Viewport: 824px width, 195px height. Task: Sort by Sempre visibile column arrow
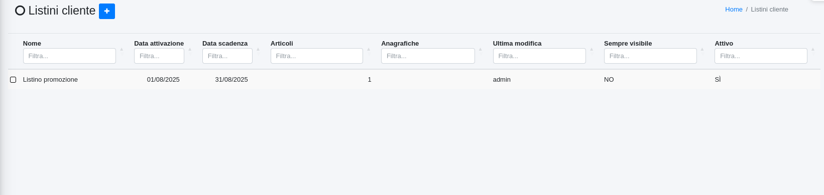702,49
